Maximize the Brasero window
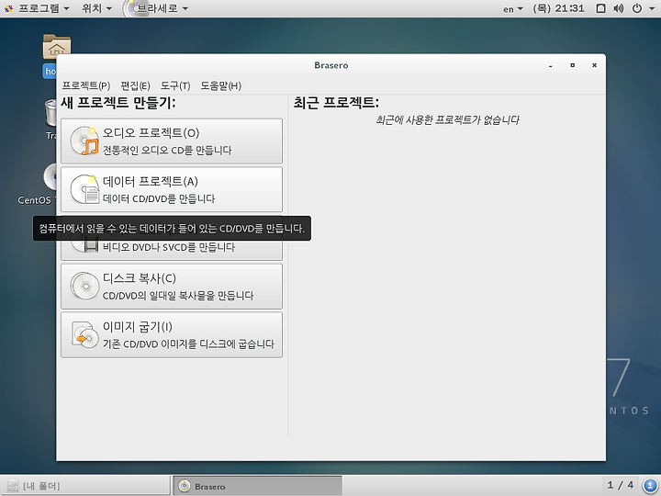This screenshot has height=496, width=661. 573,65
